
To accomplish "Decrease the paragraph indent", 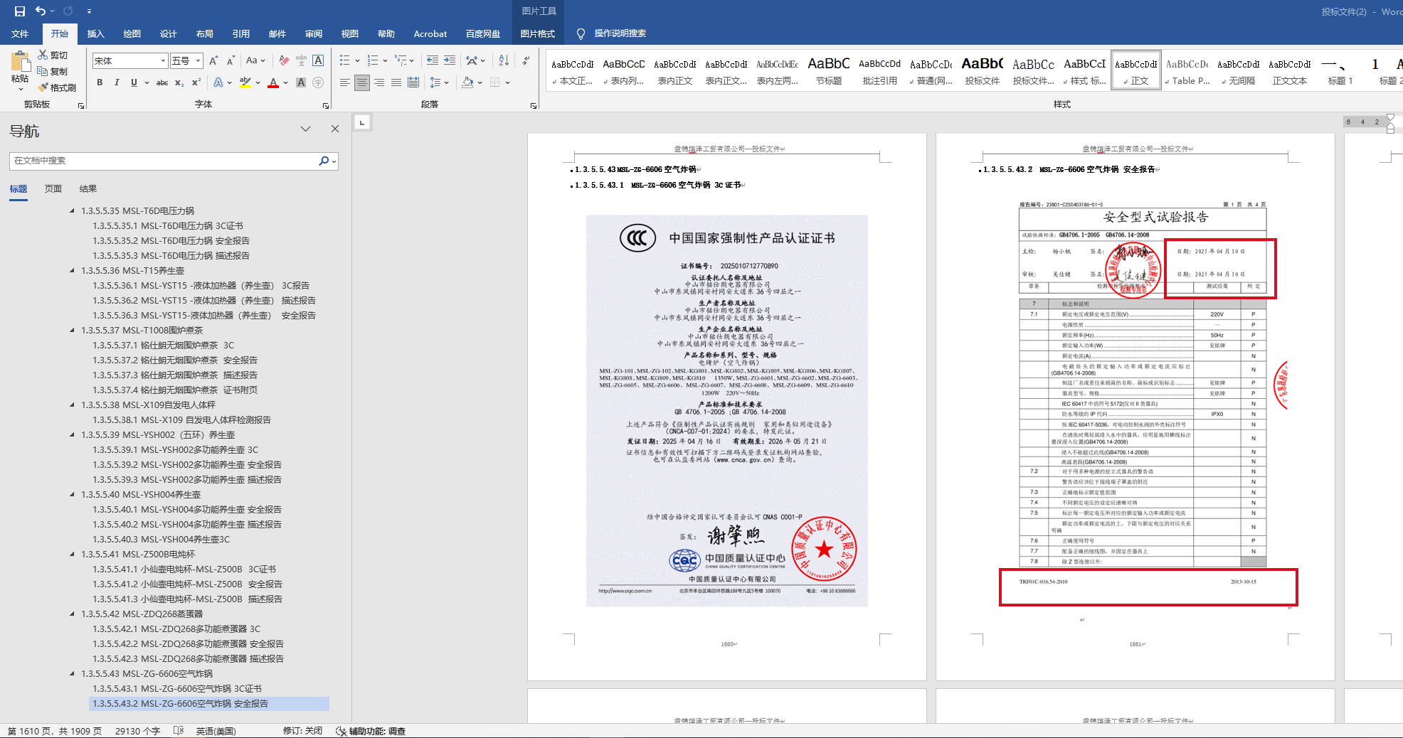I will tap(433, 60).
